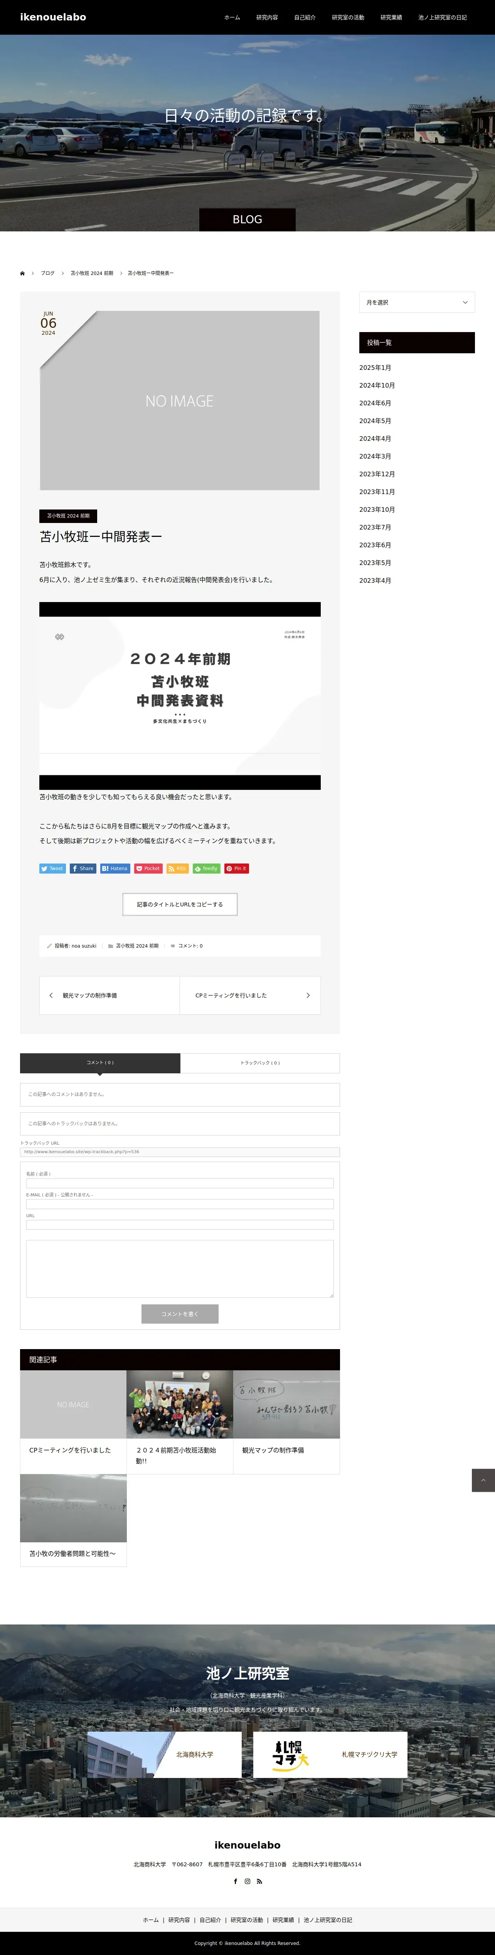The image size is (495, 1955).
Task: Open archive 2024年5月
Action: click(x=375, y=420)
